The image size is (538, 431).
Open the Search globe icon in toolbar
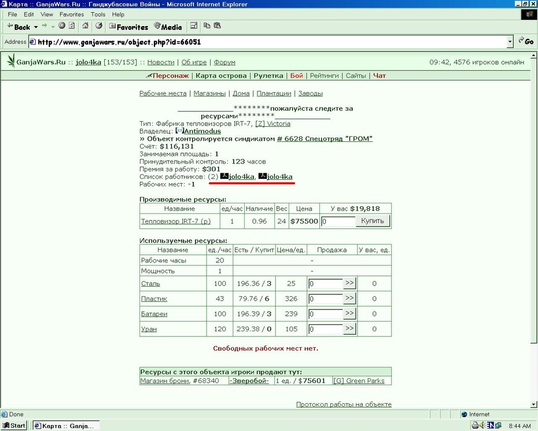pyautogui.click(x=99, y=25)
